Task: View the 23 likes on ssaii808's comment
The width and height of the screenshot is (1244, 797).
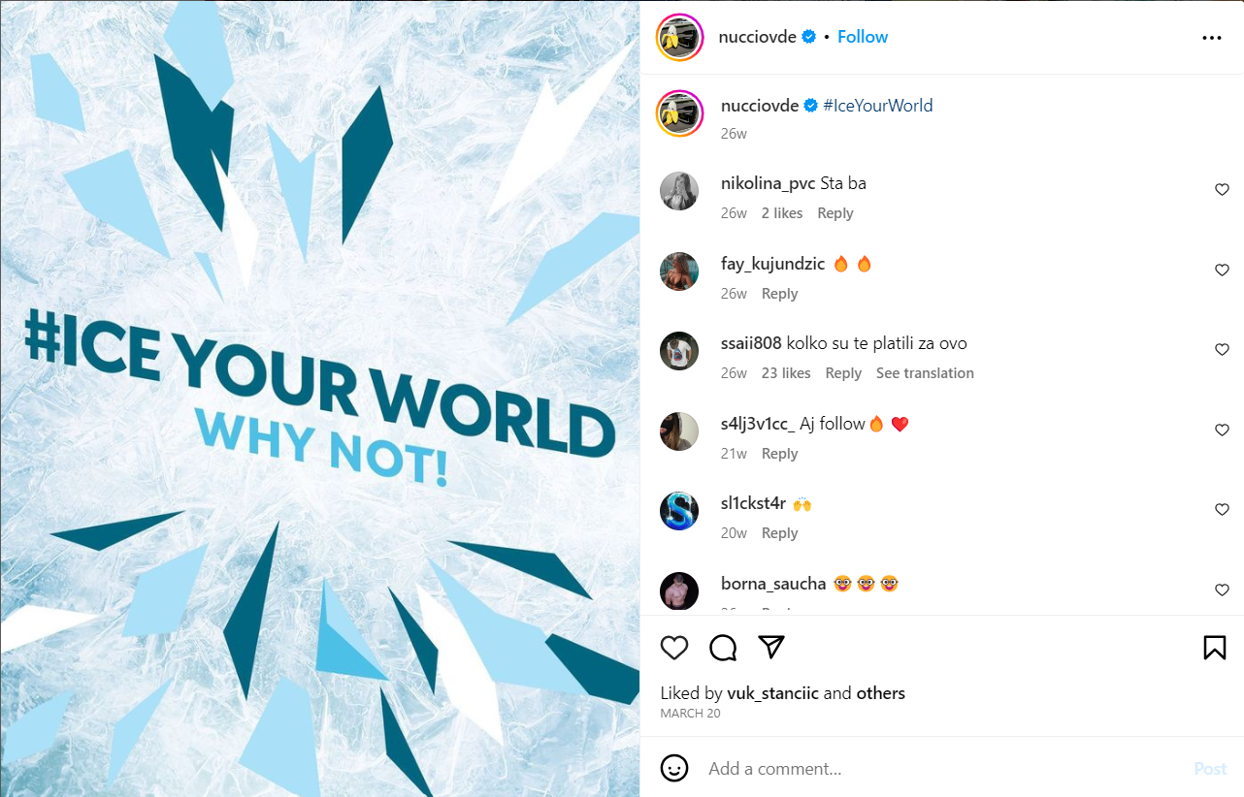Action: (786, 373)
